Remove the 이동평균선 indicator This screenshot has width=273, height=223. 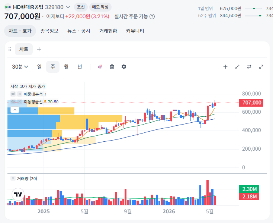tap(20, 101)
